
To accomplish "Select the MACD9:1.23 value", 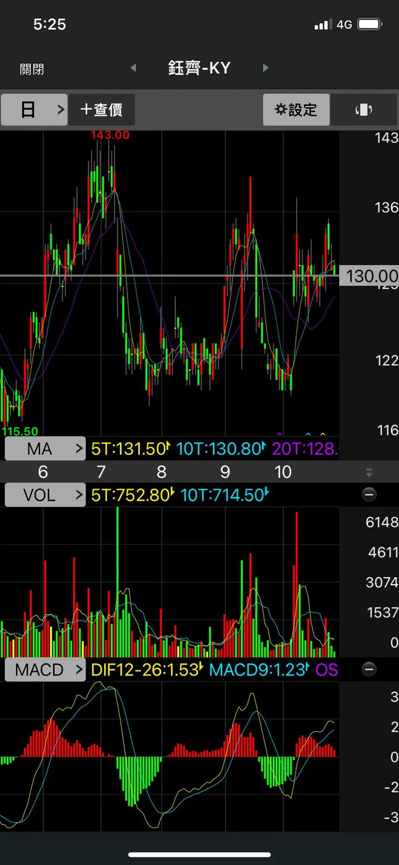I will pos(260,670).
